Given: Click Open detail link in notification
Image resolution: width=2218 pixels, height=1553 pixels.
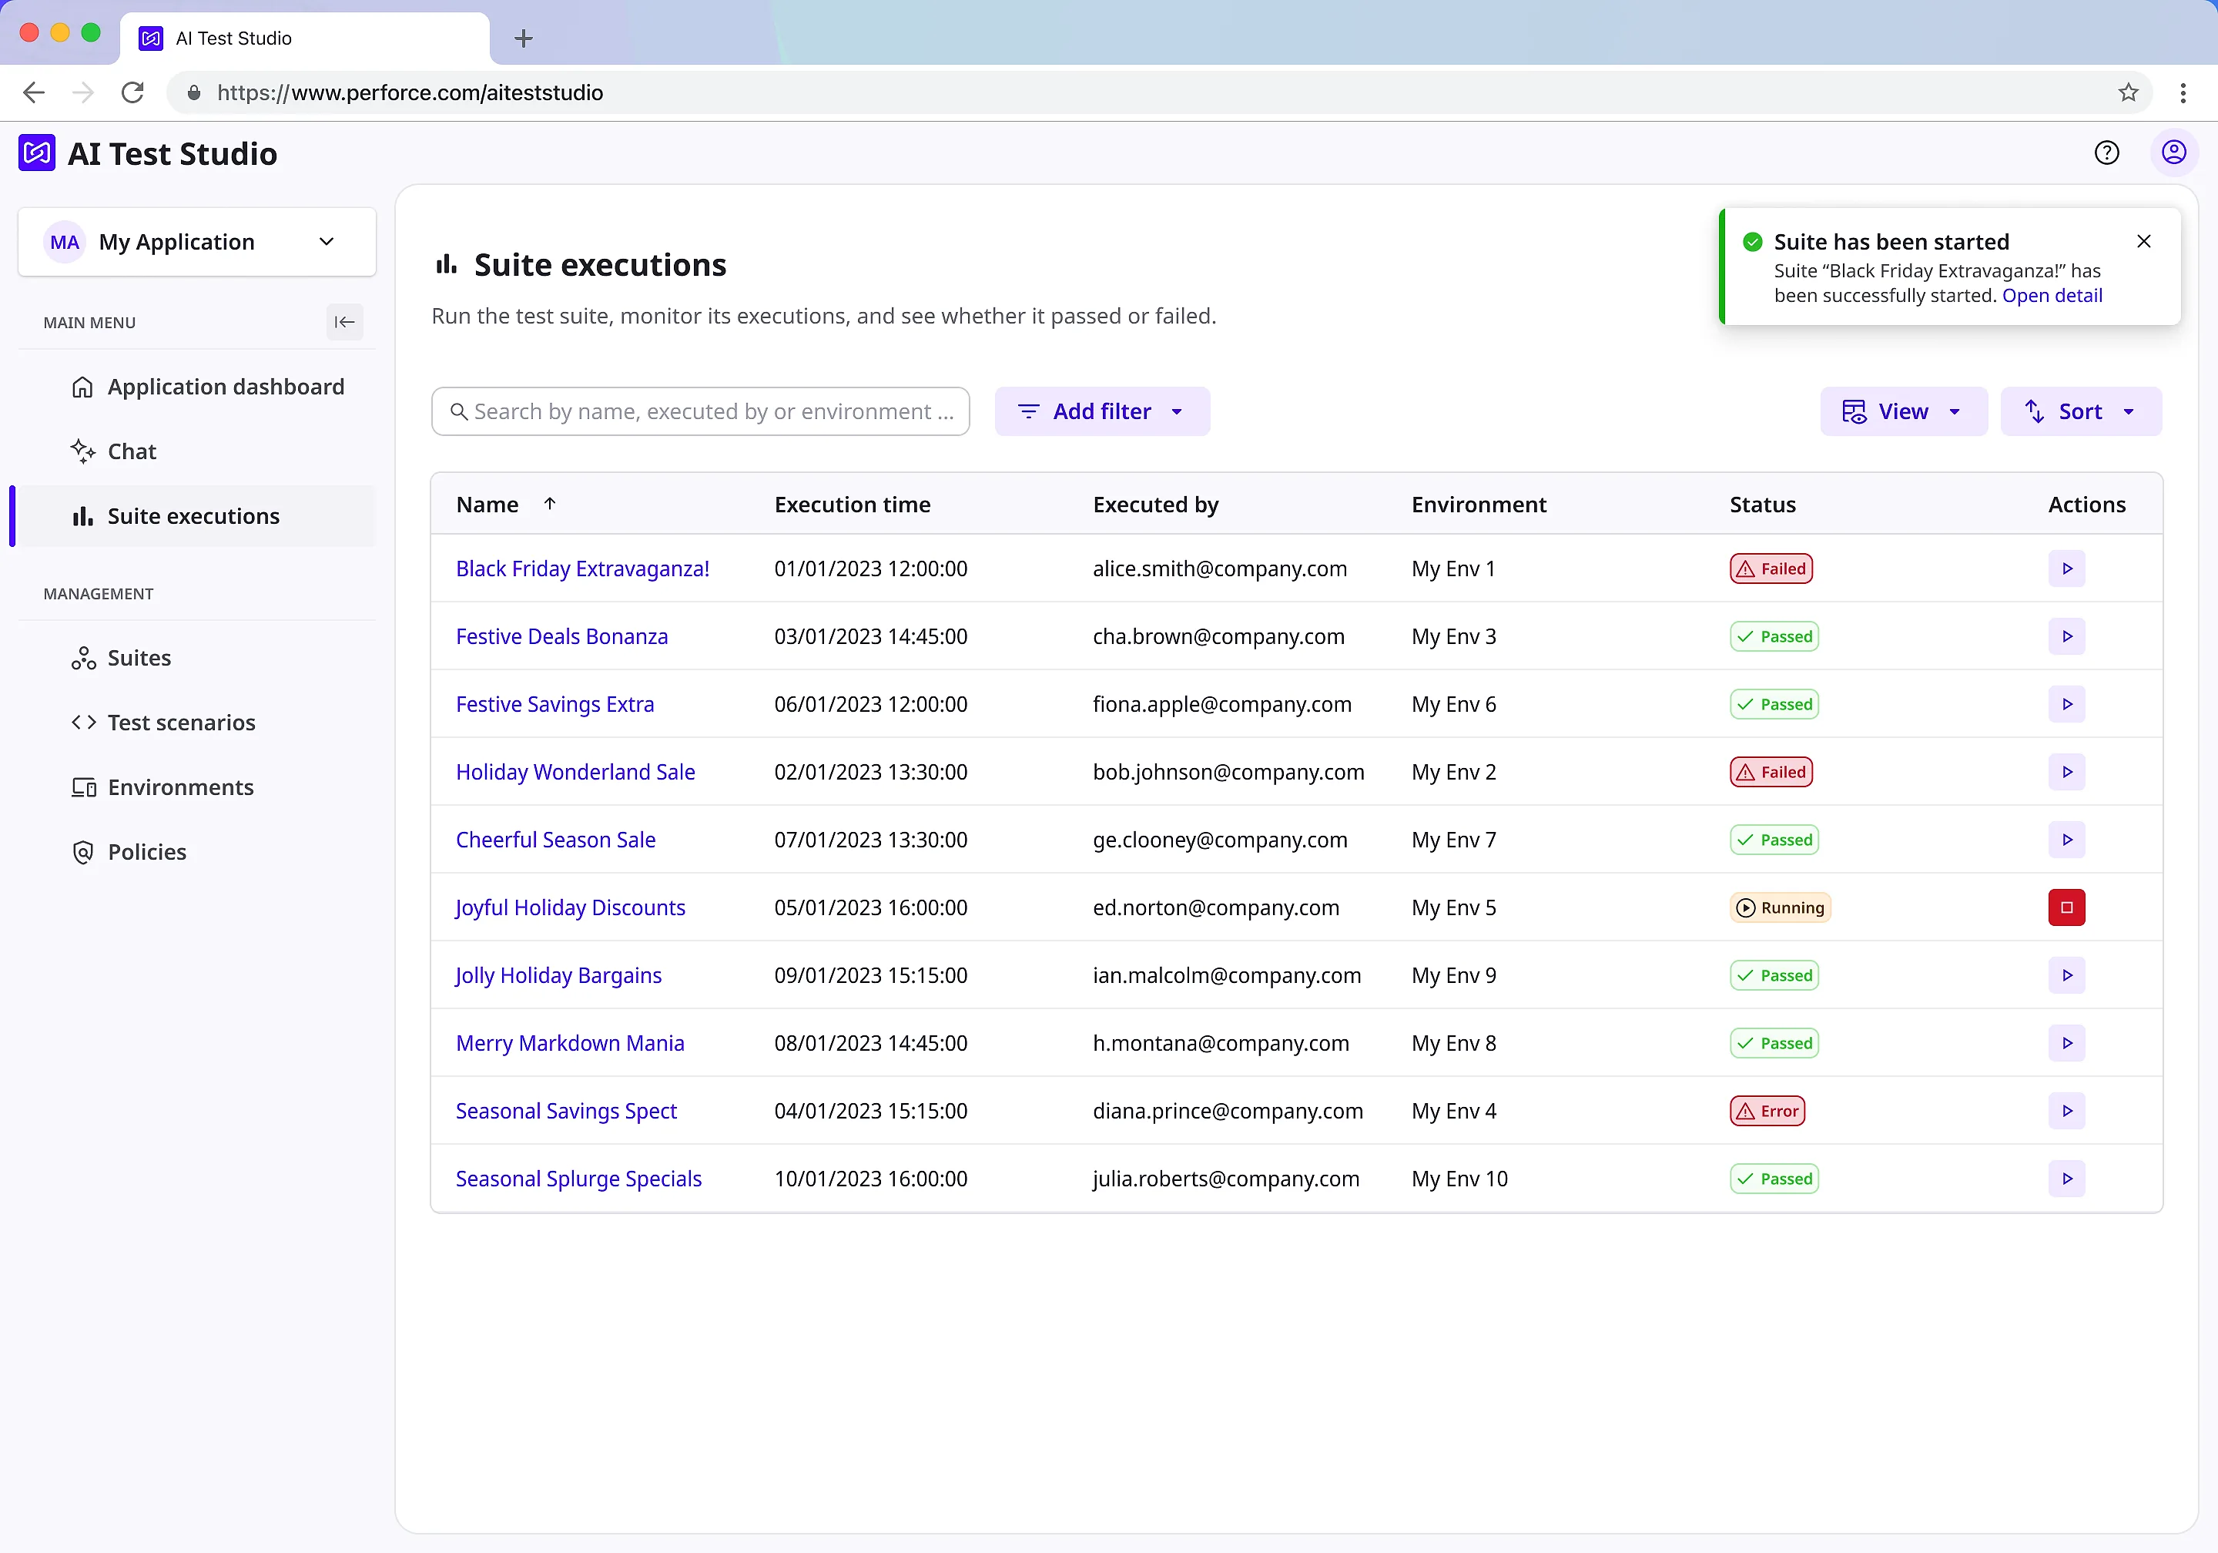Looking at the screenshot, I should [x=2052, y=296].
